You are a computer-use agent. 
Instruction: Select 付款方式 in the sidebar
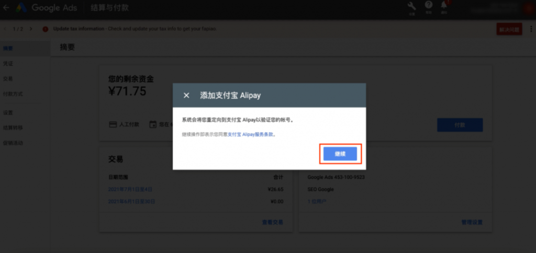(x=13, y=94)
